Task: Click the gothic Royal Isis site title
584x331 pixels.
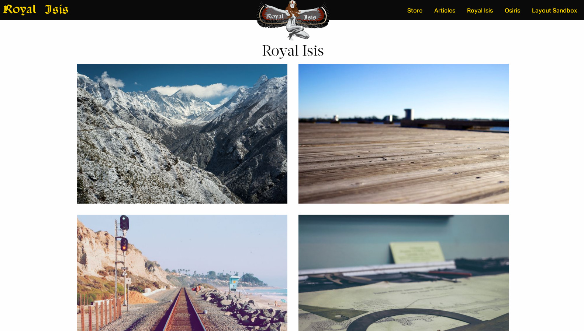Action: pos(36,10)
